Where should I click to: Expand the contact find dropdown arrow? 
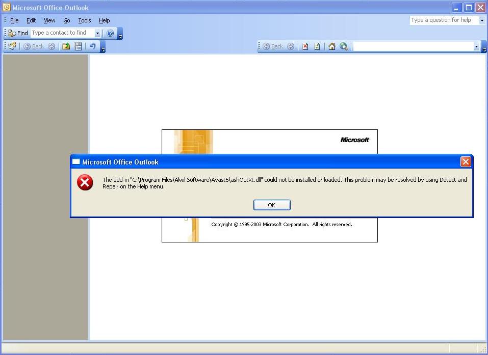[97, 33]
